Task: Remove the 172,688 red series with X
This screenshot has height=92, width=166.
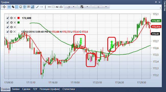Action: click(15, 18)
